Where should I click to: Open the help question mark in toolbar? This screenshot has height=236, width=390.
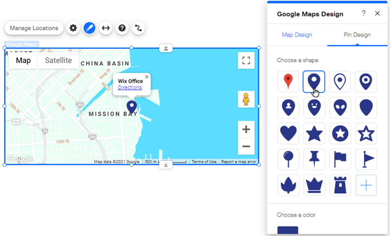pyautogui.click(x=122, y=28)
